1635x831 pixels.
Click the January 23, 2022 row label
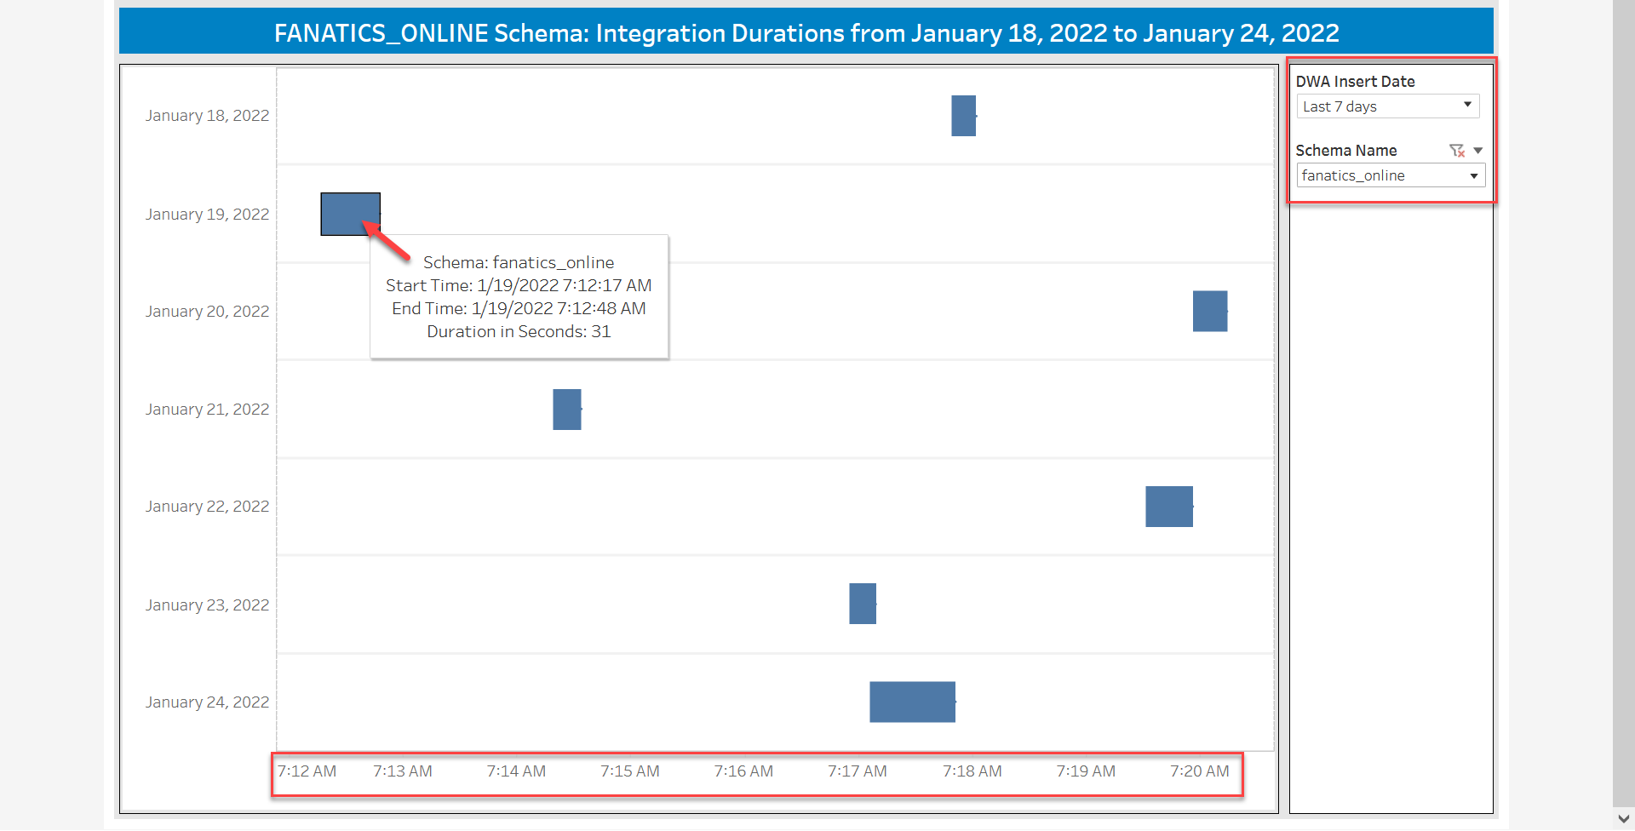(207, 605)
